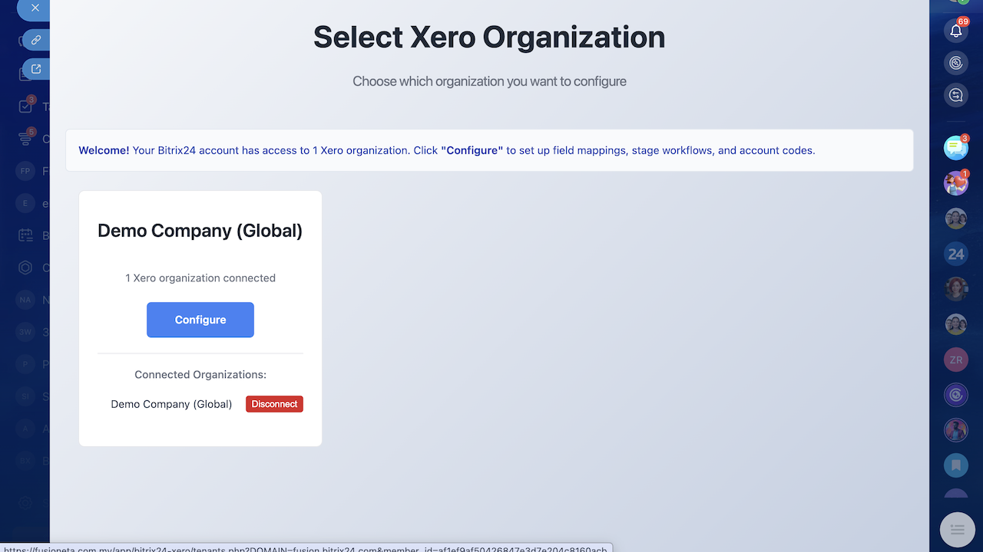This screenshot has width=983, height=552.
Task: Copy link using the chain icon
Action: [x=35, y=40]
